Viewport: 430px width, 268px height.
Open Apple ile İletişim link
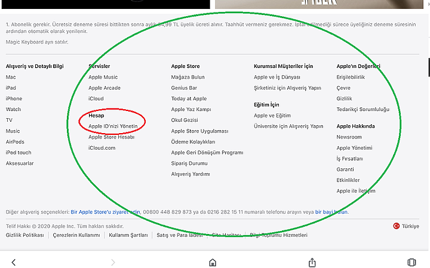[356, 191]
